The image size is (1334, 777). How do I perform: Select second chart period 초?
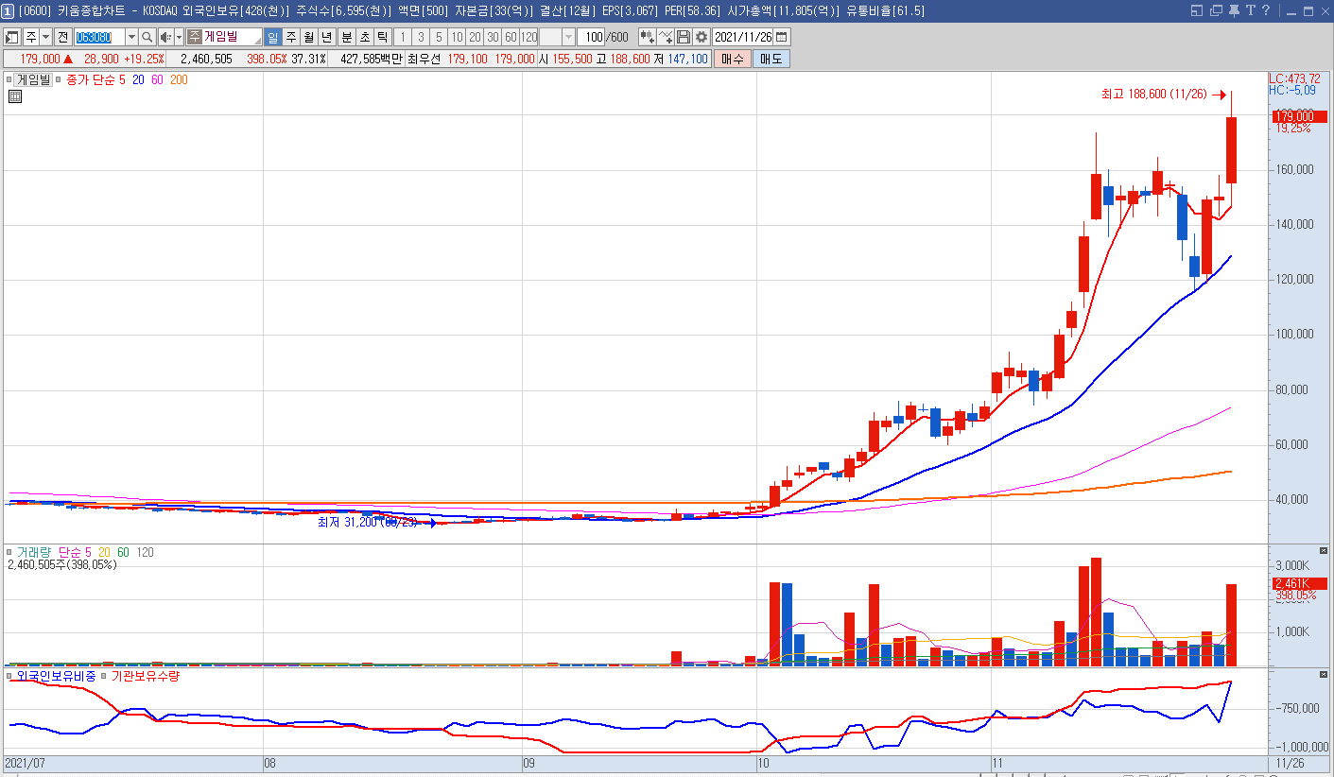pyautogui.click(x=364, y=37)
